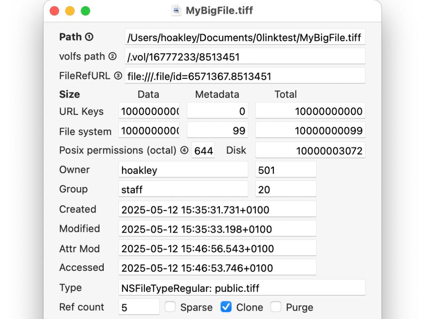The image size is (425, 319).
Task: Click the circled 1 icon beside Path
Action: [89, 37]
